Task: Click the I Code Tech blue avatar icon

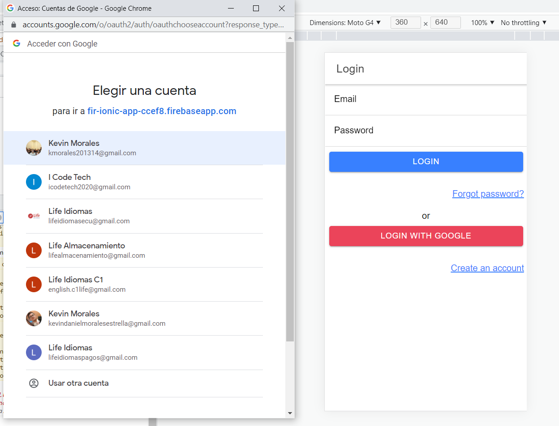Action: click(34, 182)
